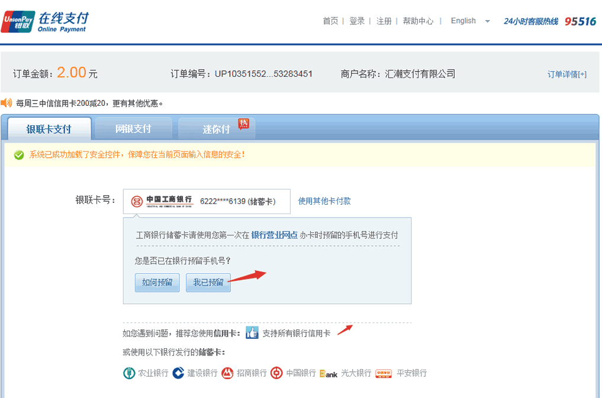Click the hotline number 95516
The image size is (602, 398).
pos(580,21)
